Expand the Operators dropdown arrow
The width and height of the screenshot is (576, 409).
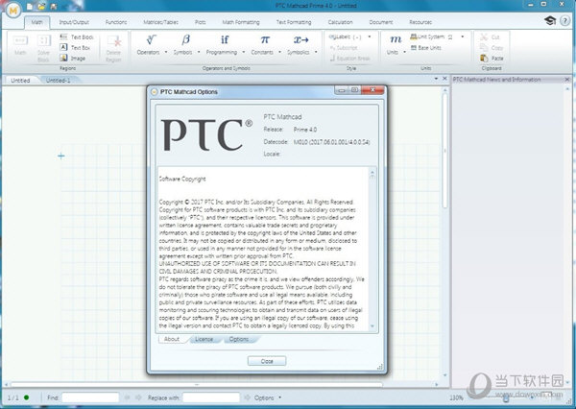[x=166, y=52]
